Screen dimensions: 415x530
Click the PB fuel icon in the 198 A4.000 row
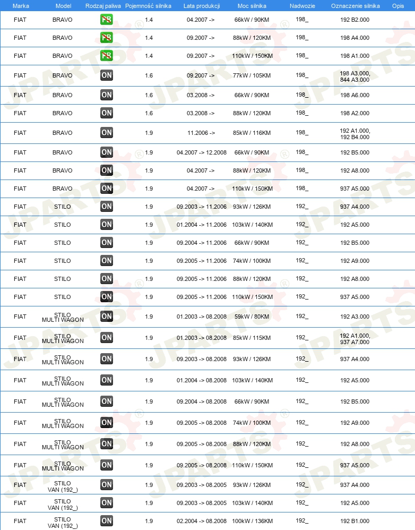(x=106, y=38)
